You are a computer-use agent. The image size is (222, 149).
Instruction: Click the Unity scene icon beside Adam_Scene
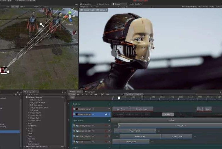tap(27, 97)
